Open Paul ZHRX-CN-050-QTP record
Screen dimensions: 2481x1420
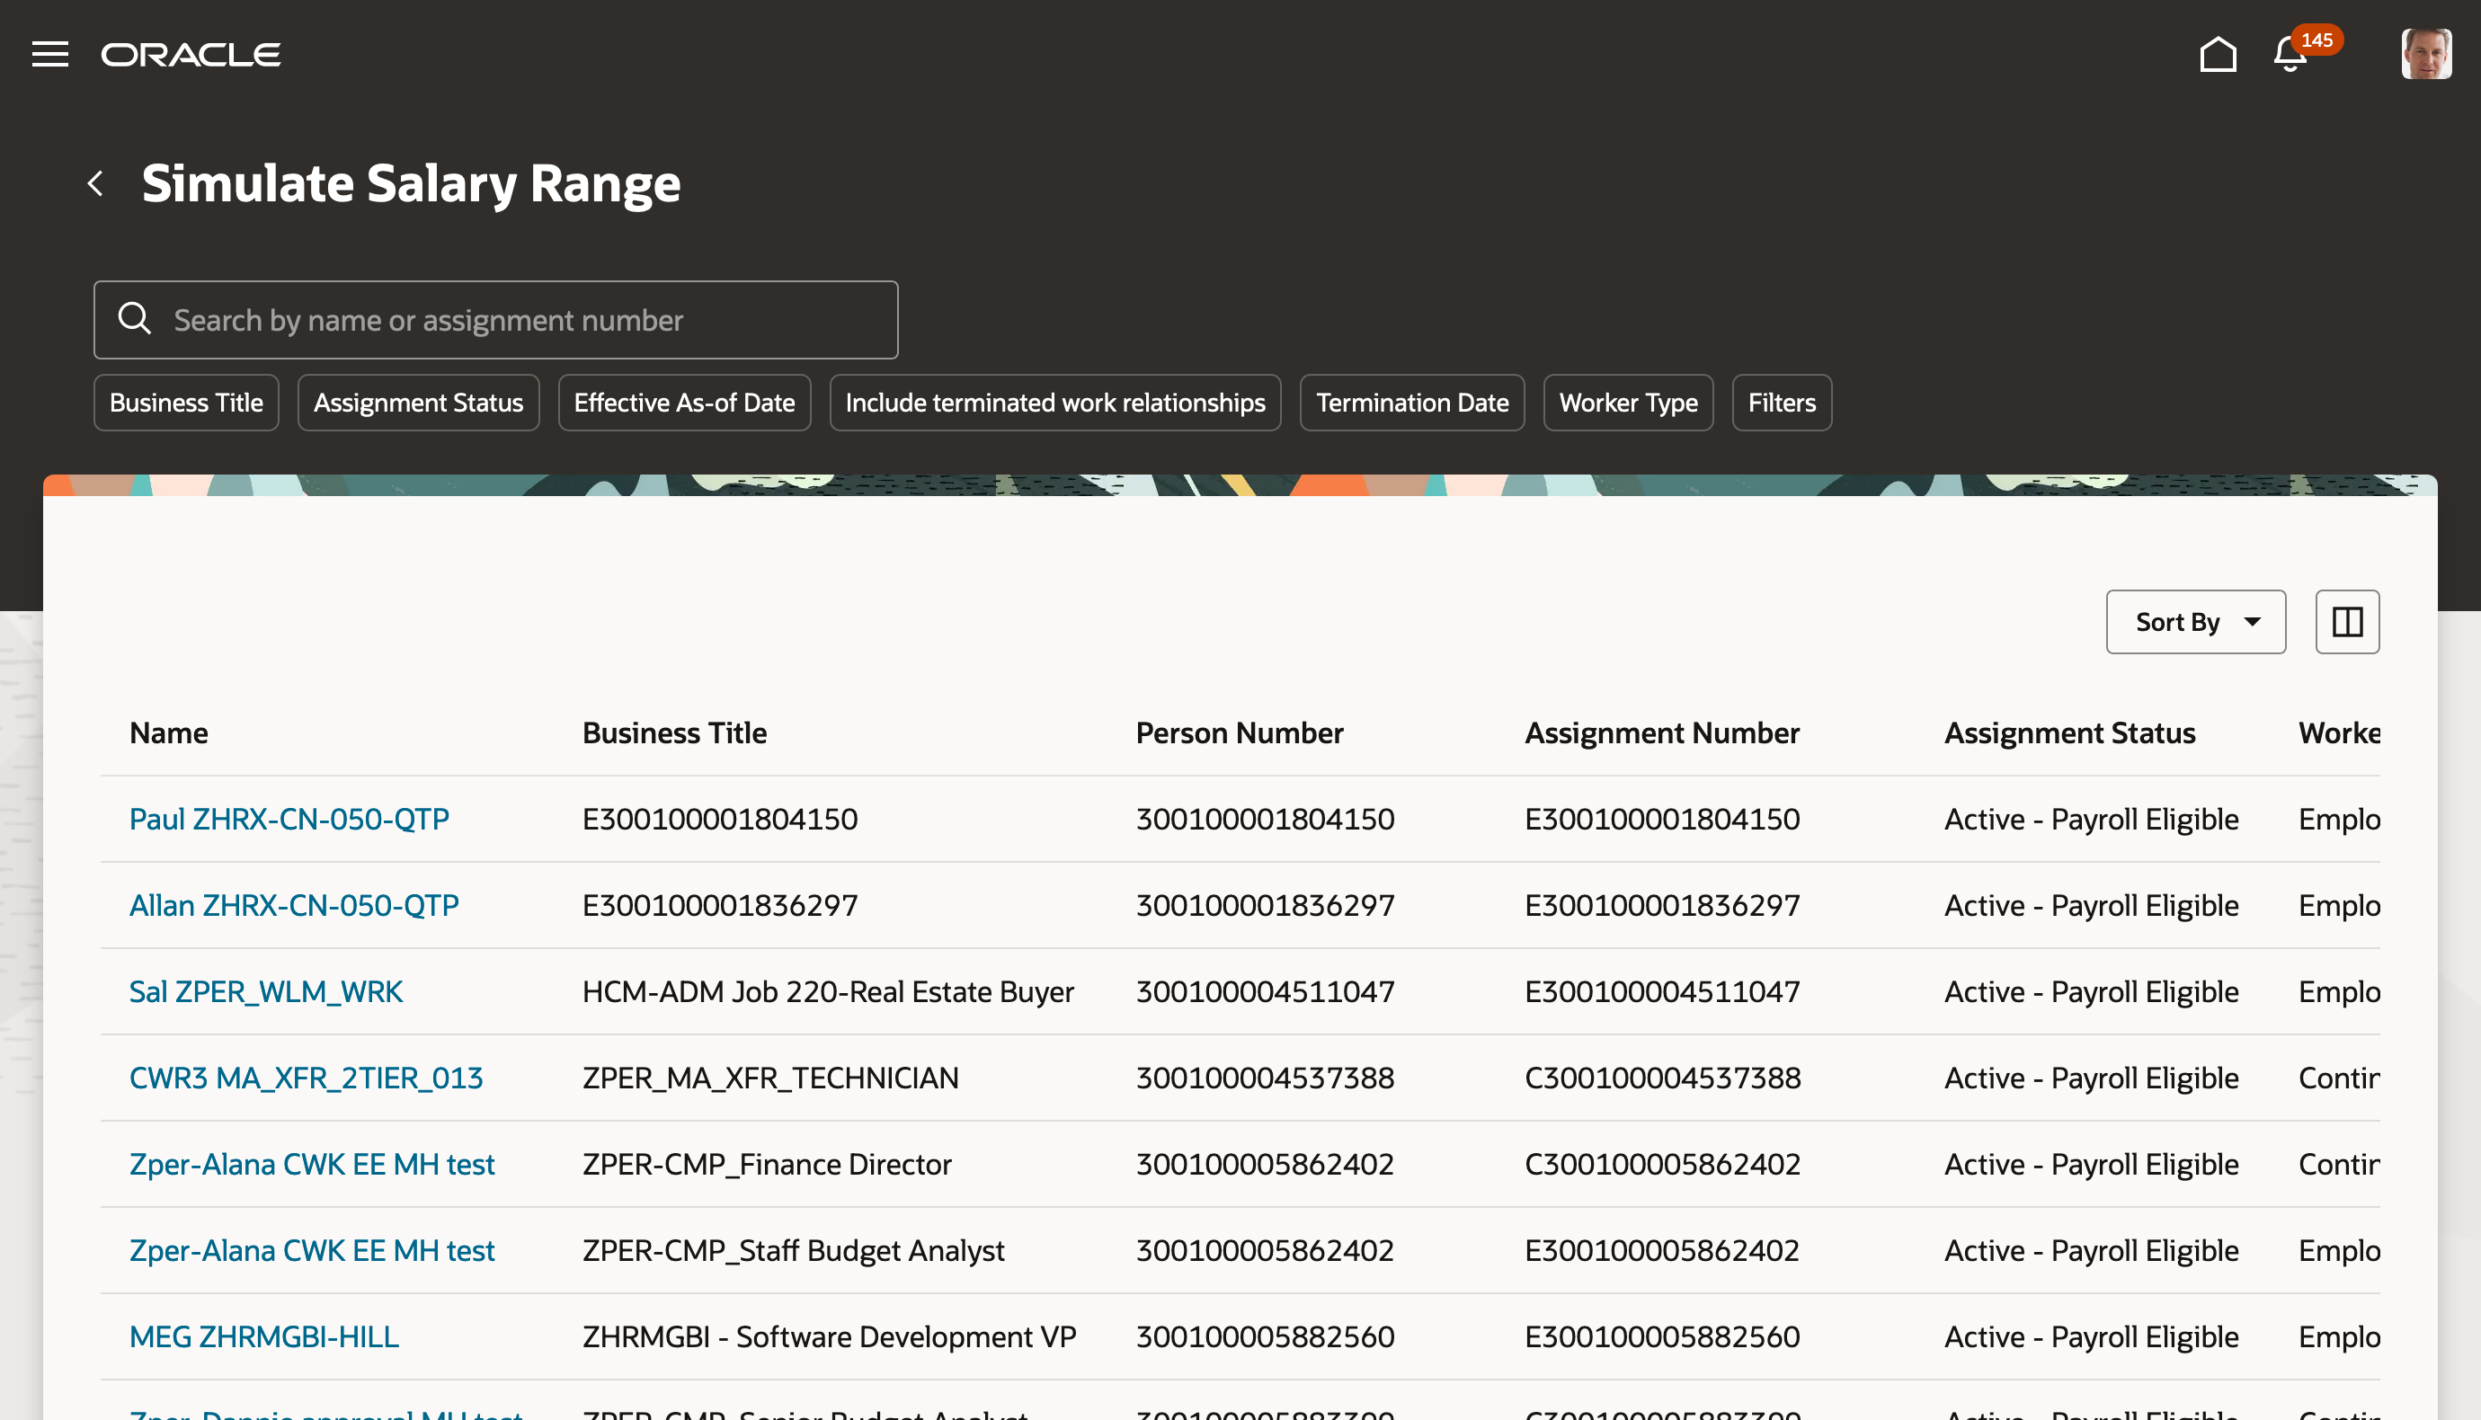point(289,818)
